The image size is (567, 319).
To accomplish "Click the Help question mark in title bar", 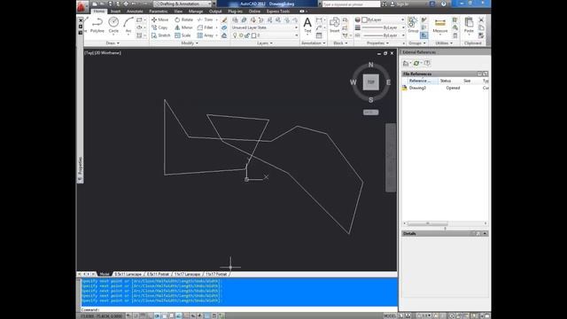I will [443, 4].
